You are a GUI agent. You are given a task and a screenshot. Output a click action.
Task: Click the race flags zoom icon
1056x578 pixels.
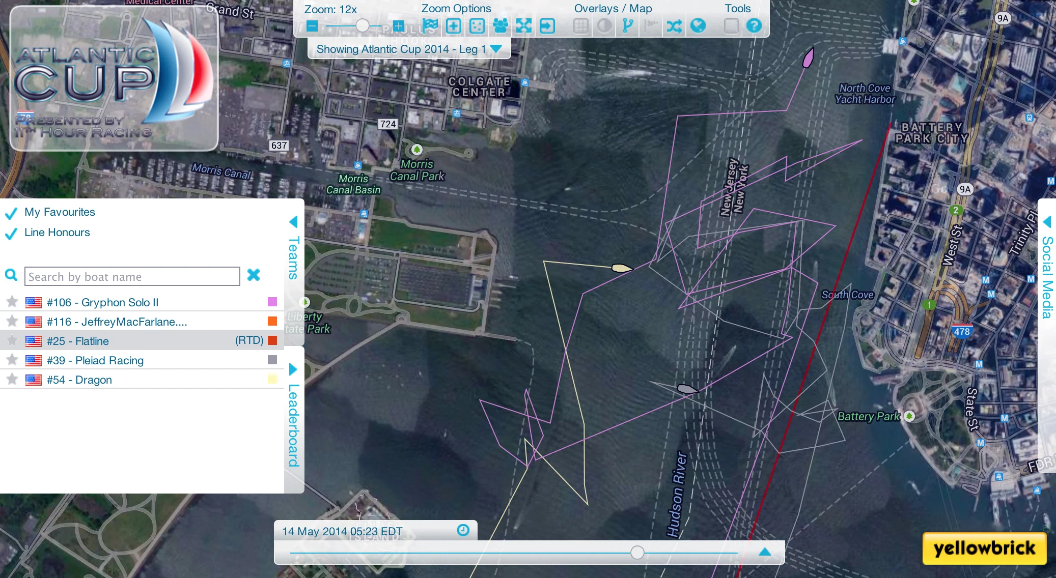point(430,25)
